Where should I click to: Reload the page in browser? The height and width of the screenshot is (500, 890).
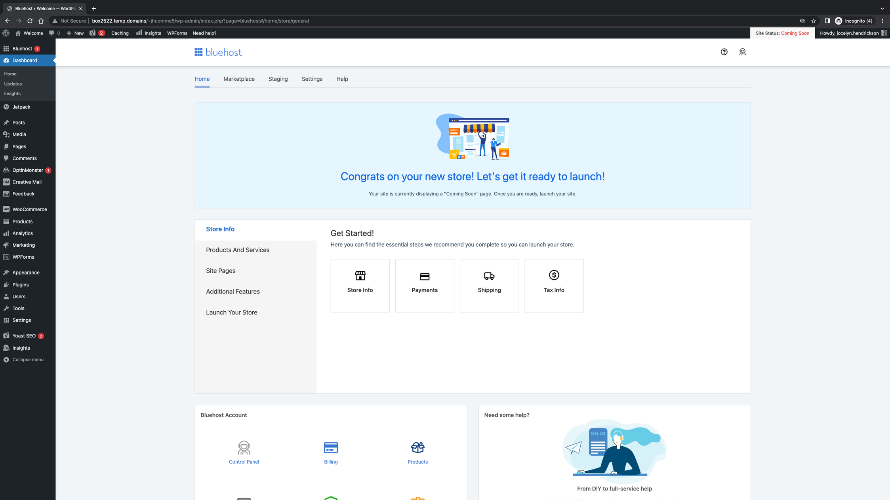tap(30, 21)
